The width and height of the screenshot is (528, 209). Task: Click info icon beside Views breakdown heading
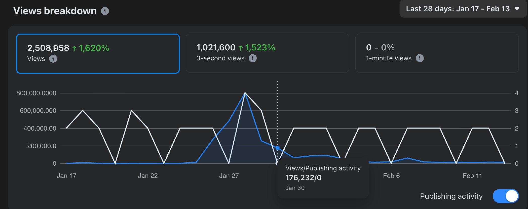pos(105,11)
